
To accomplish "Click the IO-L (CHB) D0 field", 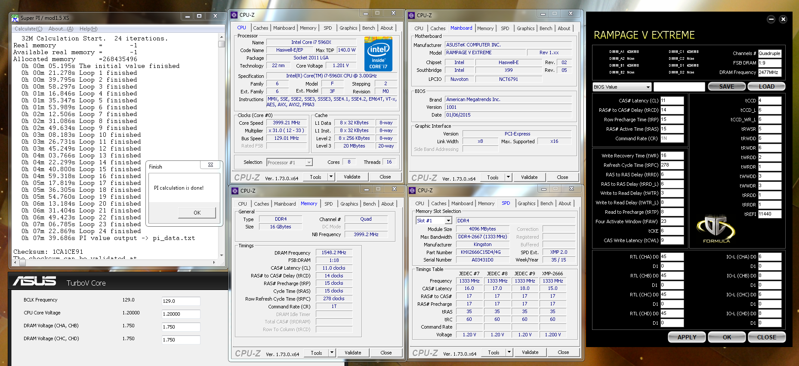I will pyautogui.click(x=770, y=276).
